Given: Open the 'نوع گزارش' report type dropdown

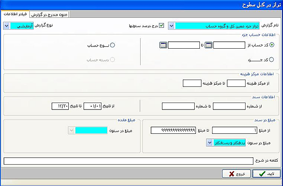Looking at the screenshot, I should pos(6,26).
